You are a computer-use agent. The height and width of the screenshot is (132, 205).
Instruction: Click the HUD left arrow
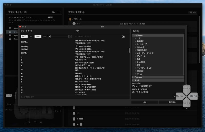(x=175, y=96)
